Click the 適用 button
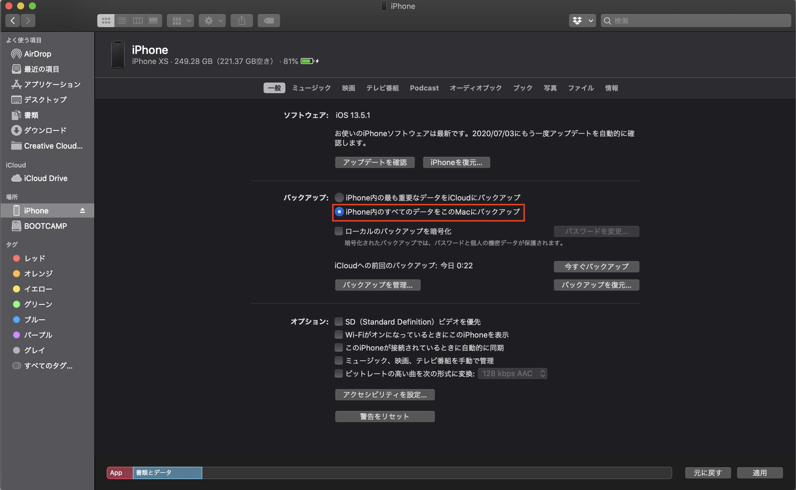 [x=760, y=473]
